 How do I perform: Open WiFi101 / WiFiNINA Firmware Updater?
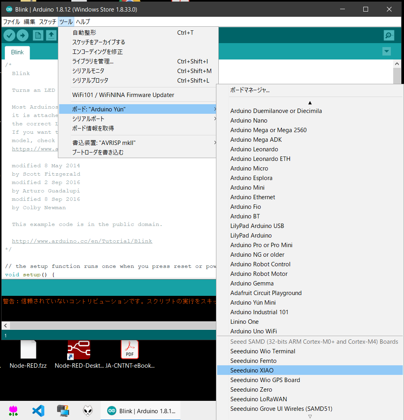tap(137, 95)
